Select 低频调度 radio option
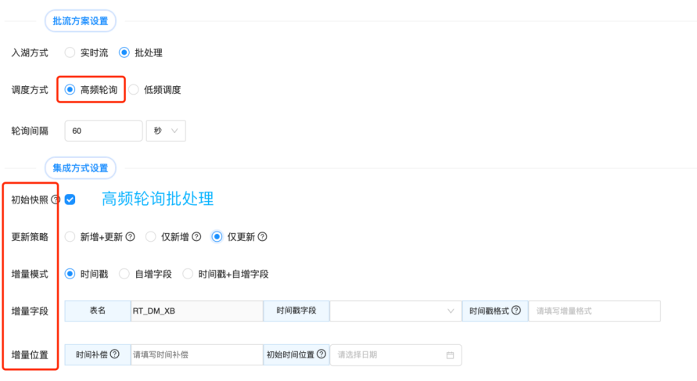Viewport: 697px width, 381px height. (x=134, y=90)
